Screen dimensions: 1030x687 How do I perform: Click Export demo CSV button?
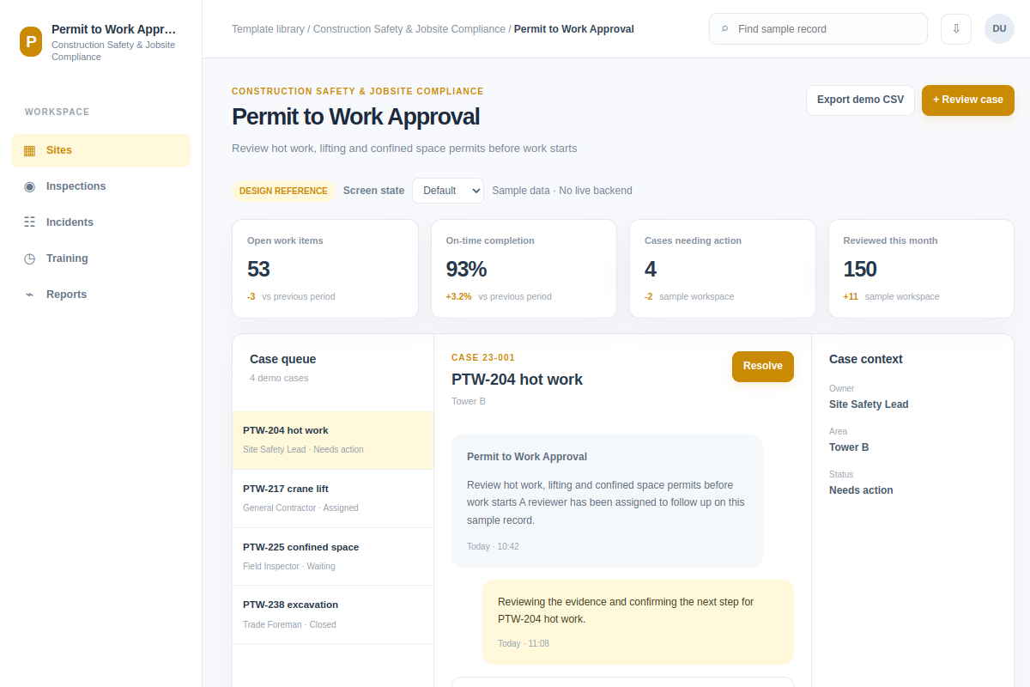click(x=860, y=100)
